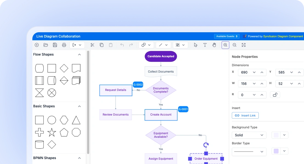Open the background color picker arrow
The height and width of the screenshot is (164, 304).
284,135
